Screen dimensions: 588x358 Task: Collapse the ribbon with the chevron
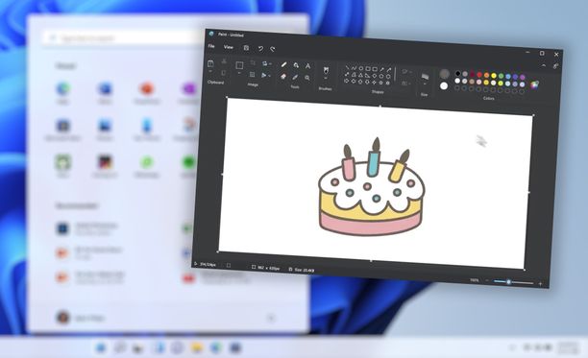click(x=544, y=65)
